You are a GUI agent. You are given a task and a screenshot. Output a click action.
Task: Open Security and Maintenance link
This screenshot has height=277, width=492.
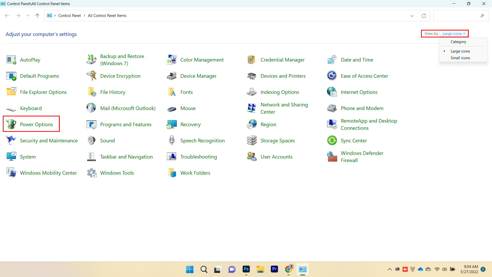[x=49, y=141]
